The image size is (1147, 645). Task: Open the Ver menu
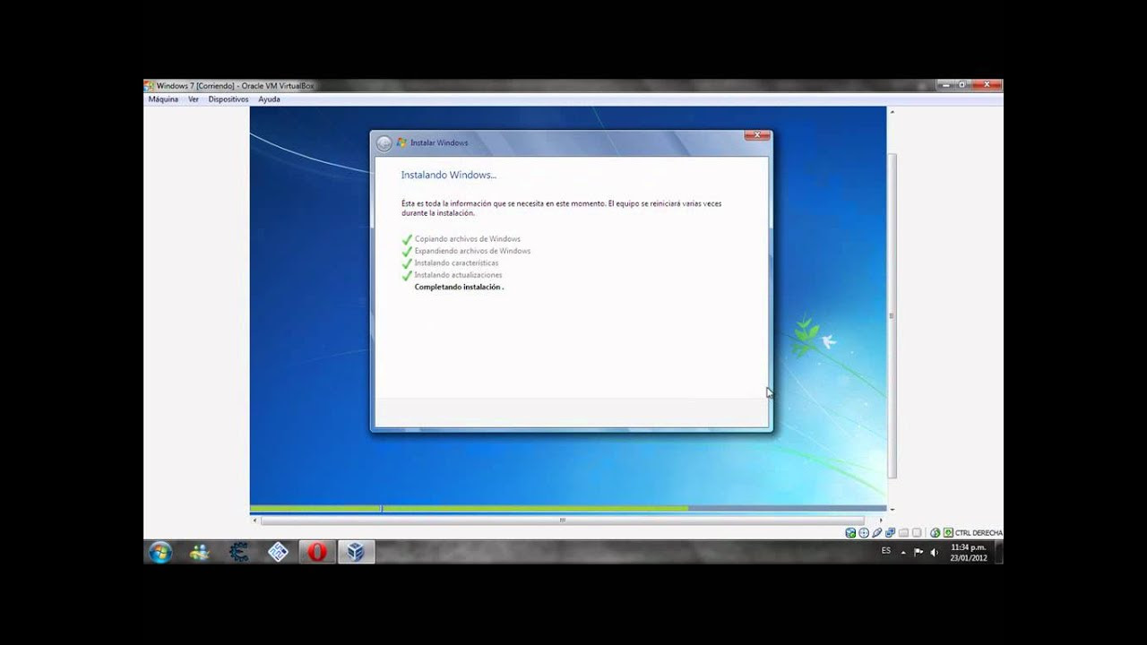click(x=194, y=99)
